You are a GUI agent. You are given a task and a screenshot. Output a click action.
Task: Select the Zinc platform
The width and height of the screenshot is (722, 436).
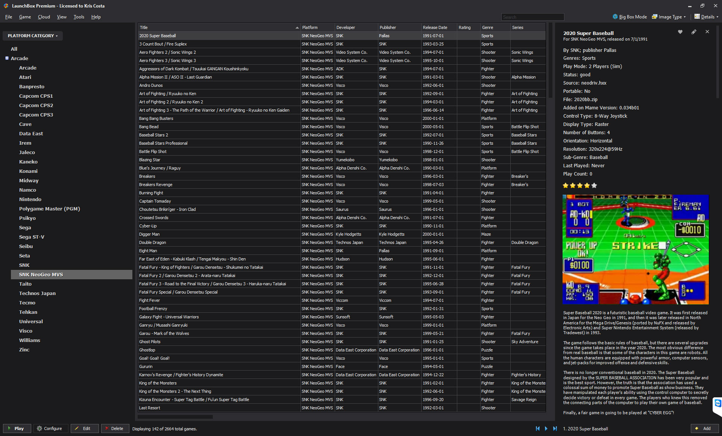click(x=24, y=350)
